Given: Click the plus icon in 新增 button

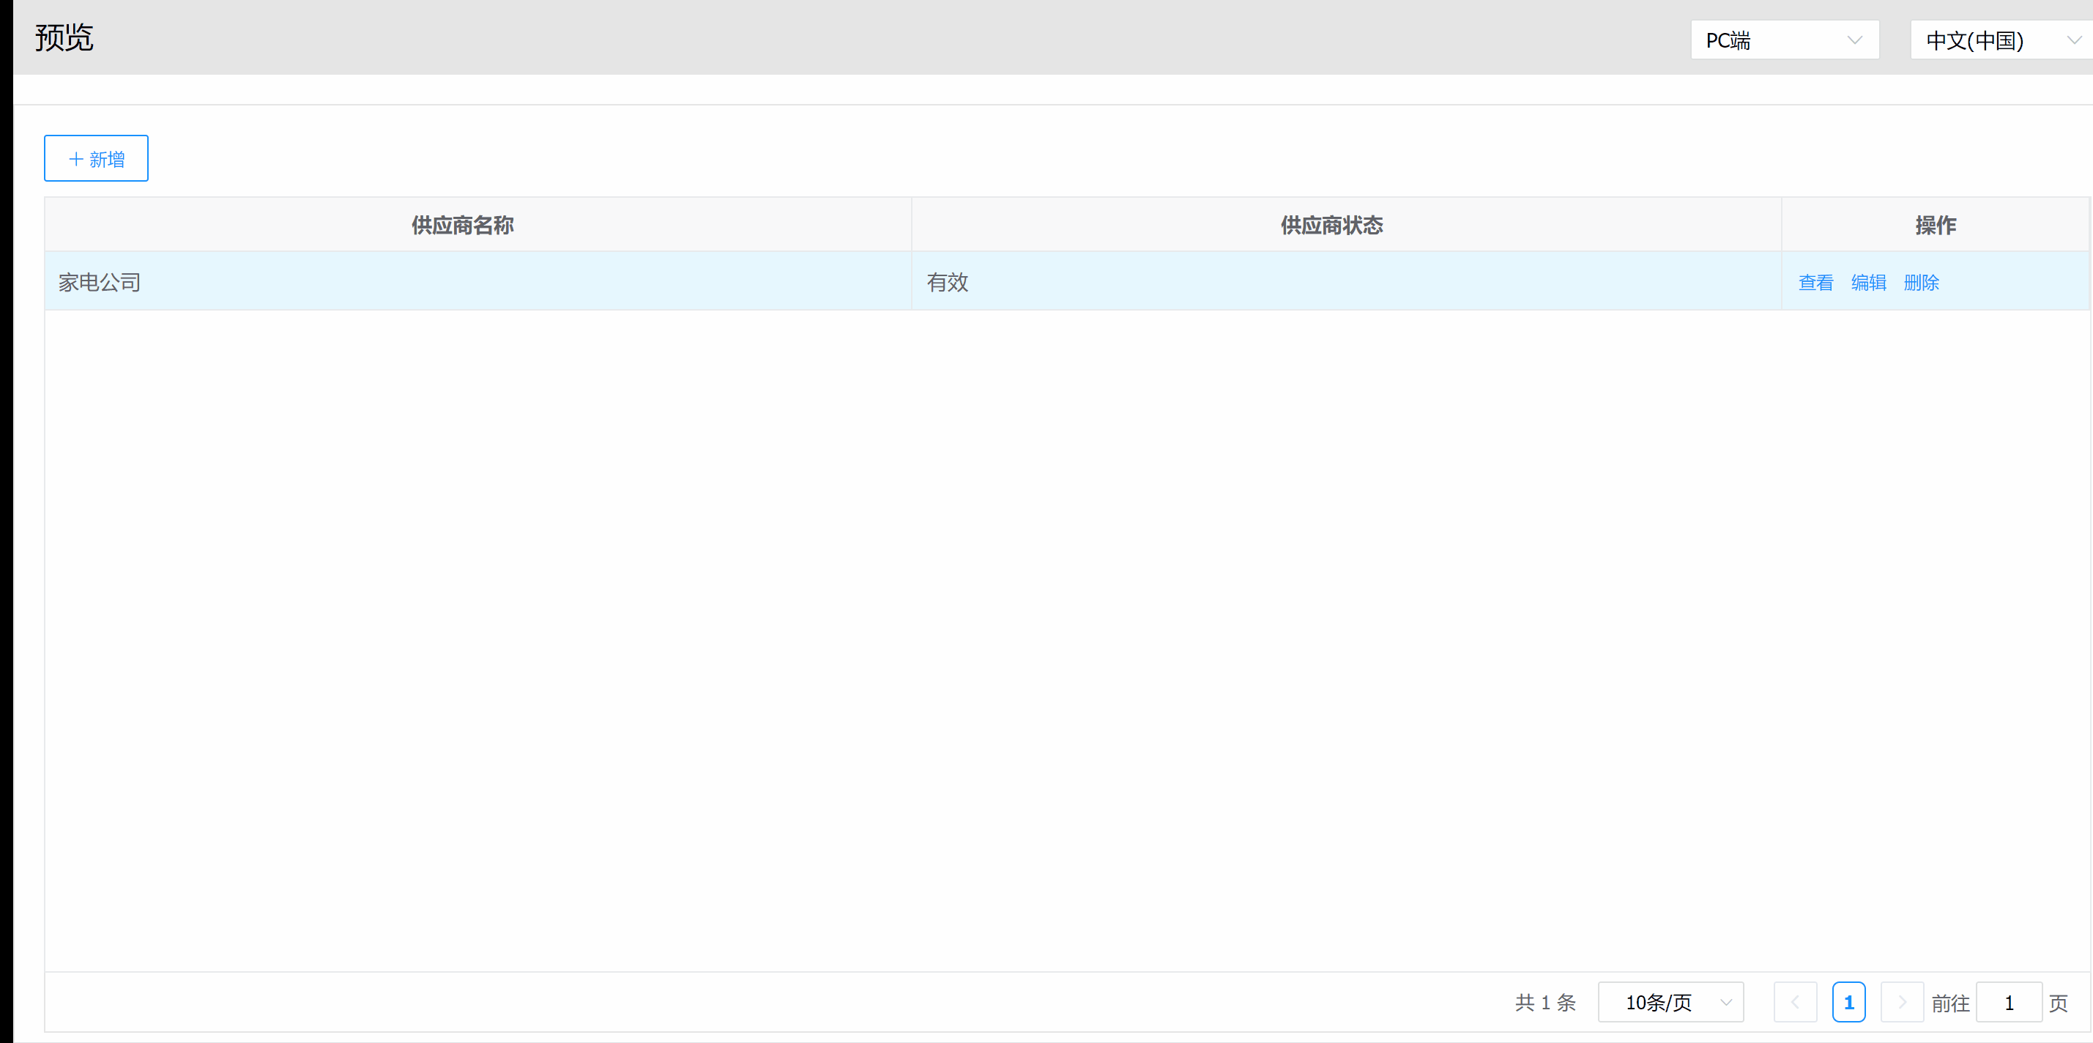Looking at the screenshot, I should pos(76,158).
